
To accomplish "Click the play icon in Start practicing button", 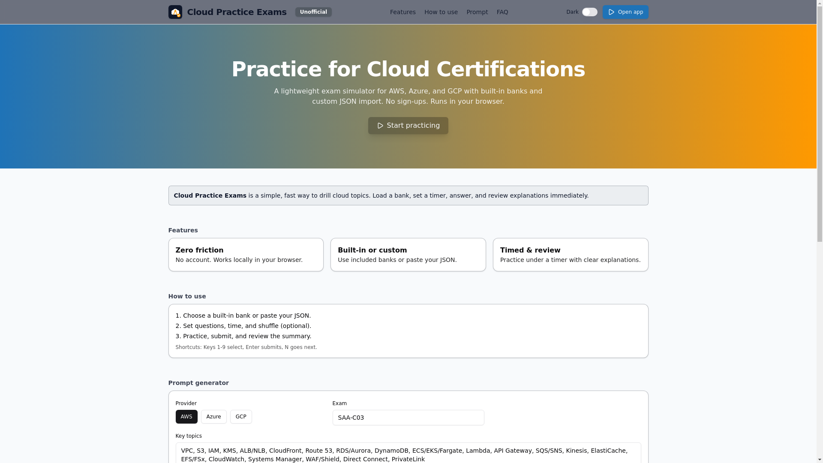I will point(380,126).
